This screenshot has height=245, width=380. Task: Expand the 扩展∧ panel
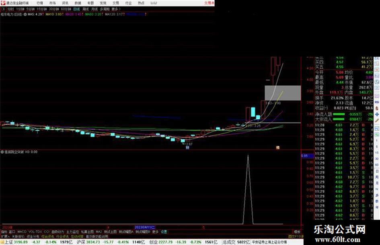pyautogui.click(x=5, y=236)
